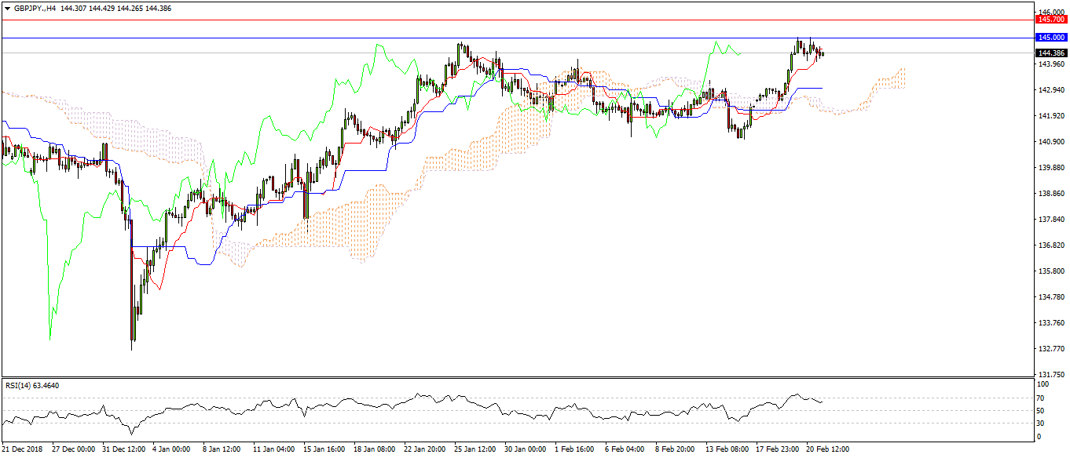Click the 138.860 price axis value
The image size is (1070, 458).
coord(1050,194)
